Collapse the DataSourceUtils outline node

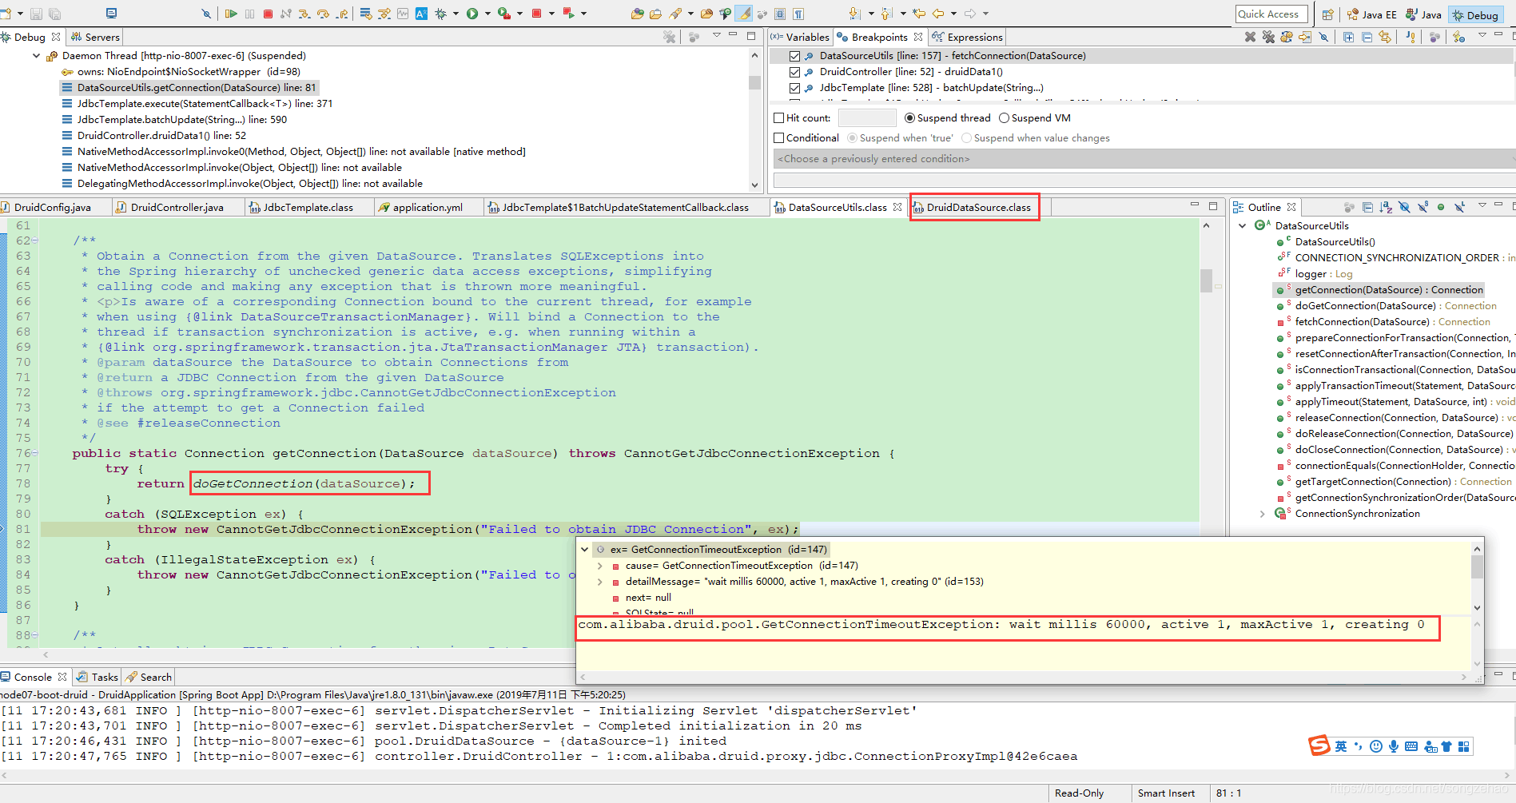point(1242,226)
